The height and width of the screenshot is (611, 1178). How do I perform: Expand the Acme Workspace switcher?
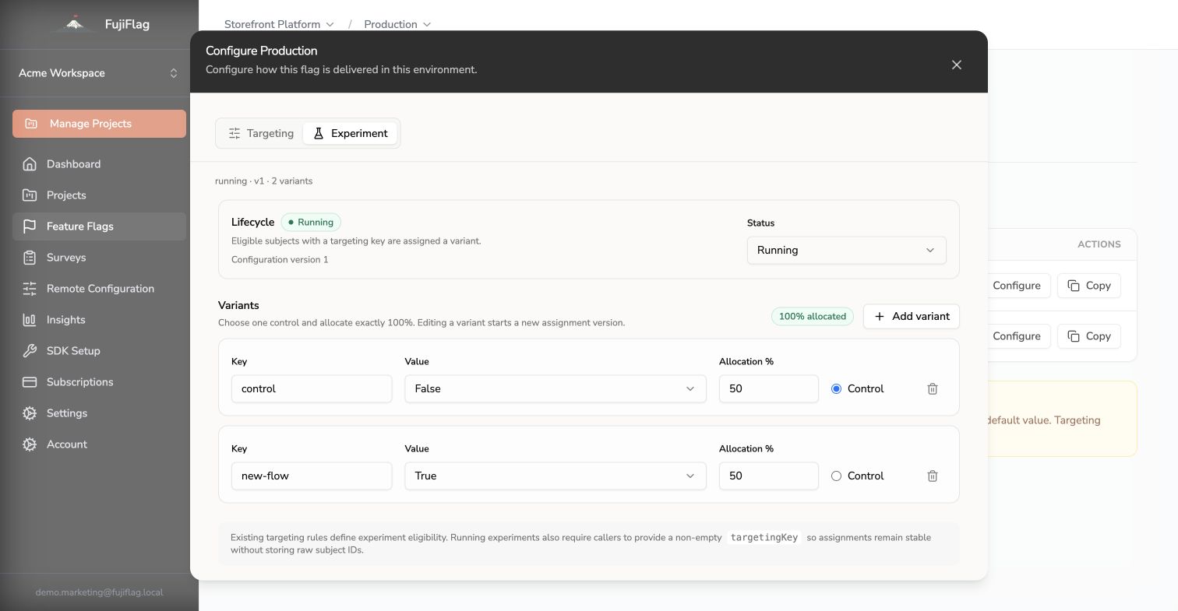click(x=99, y=73)
